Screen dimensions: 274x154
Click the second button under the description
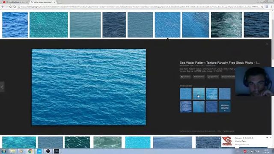coord(199,77)
